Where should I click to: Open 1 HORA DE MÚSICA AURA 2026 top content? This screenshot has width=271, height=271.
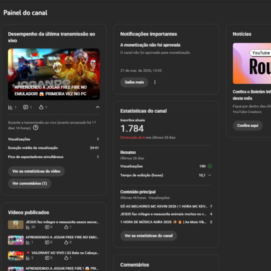(x=166, y=222)
